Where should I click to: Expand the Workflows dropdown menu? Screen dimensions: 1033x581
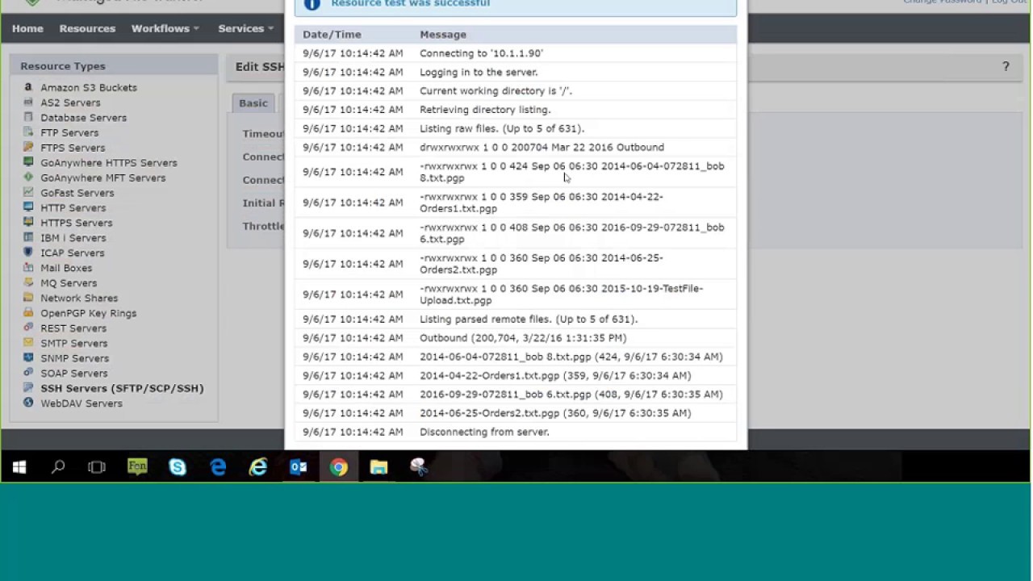pyautogui.click(x=165, y=28)
